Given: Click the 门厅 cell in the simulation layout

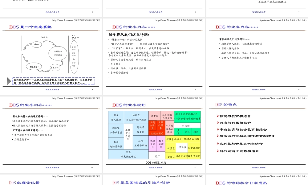Looking at the screenshot, I should [157, 156].
